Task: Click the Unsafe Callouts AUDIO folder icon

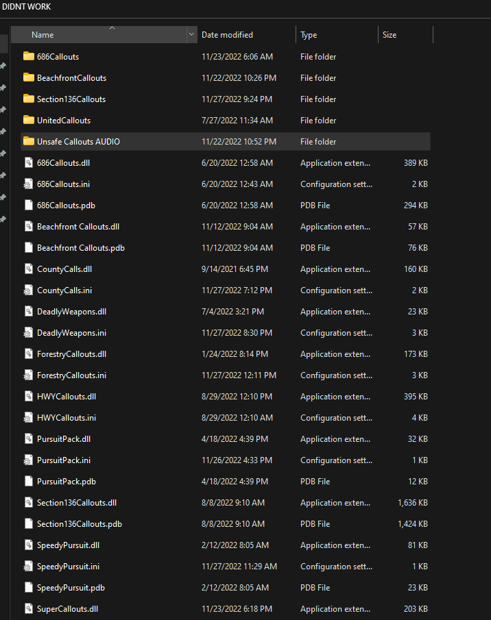Action: tap(29, 142)
